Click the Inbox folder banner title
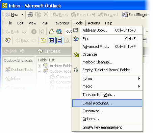 [x=53, y=51]
